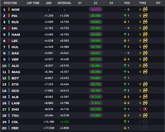Click the greyed-out tyre icon for BOT
This screenshot has height=132, width=165.
pyautogui.click(x=145, y=78)
